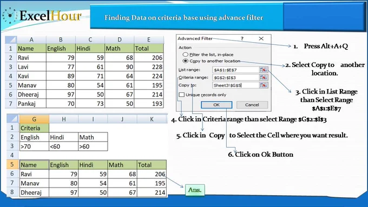Viewport: 368px width, 207px height.
Task: Click result header 'Name' in G5
Action: tap(34, 164)
